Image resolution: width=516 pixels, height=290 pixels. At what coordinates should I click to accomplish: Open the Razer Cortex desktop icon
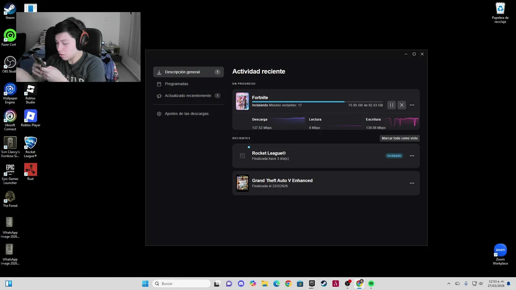[9, 38]
